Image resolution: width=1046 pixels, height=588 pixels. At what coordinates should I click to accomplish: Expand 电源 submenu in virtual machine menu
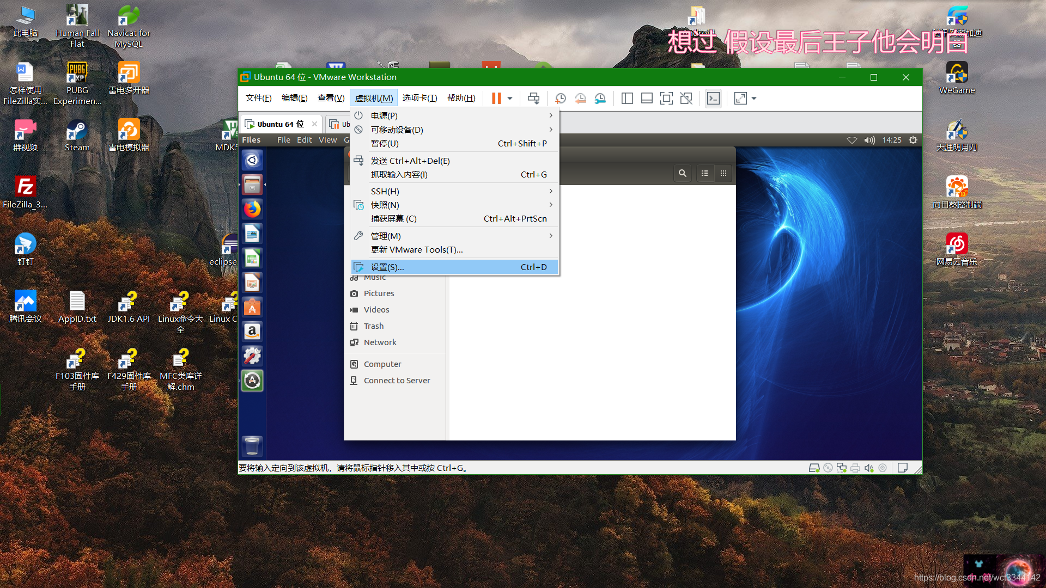coord(454,115)
